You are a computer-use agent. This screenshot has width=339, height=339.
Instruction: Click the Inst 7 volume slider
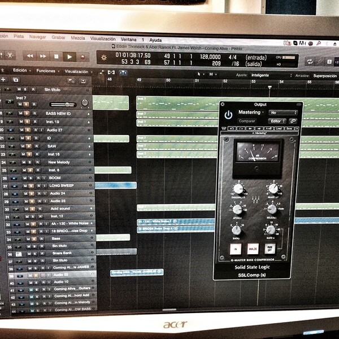click(x=63, y=105)
